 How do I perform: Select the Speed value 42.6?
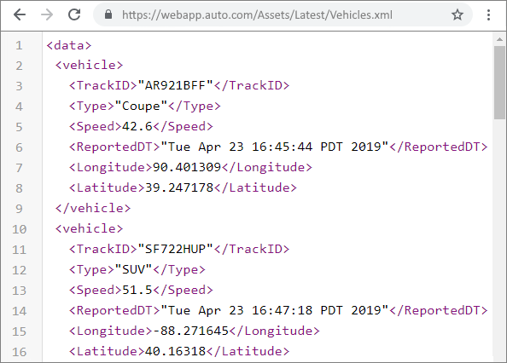tap(137, 126)
